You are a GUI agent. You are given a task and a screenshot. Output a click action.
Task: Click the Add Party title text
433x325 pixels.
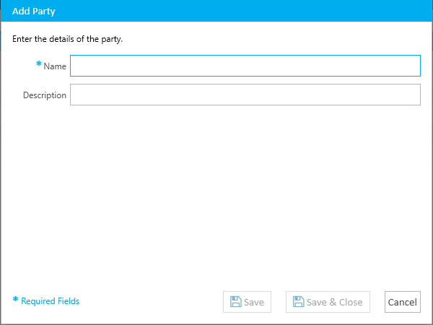point(34,12)
